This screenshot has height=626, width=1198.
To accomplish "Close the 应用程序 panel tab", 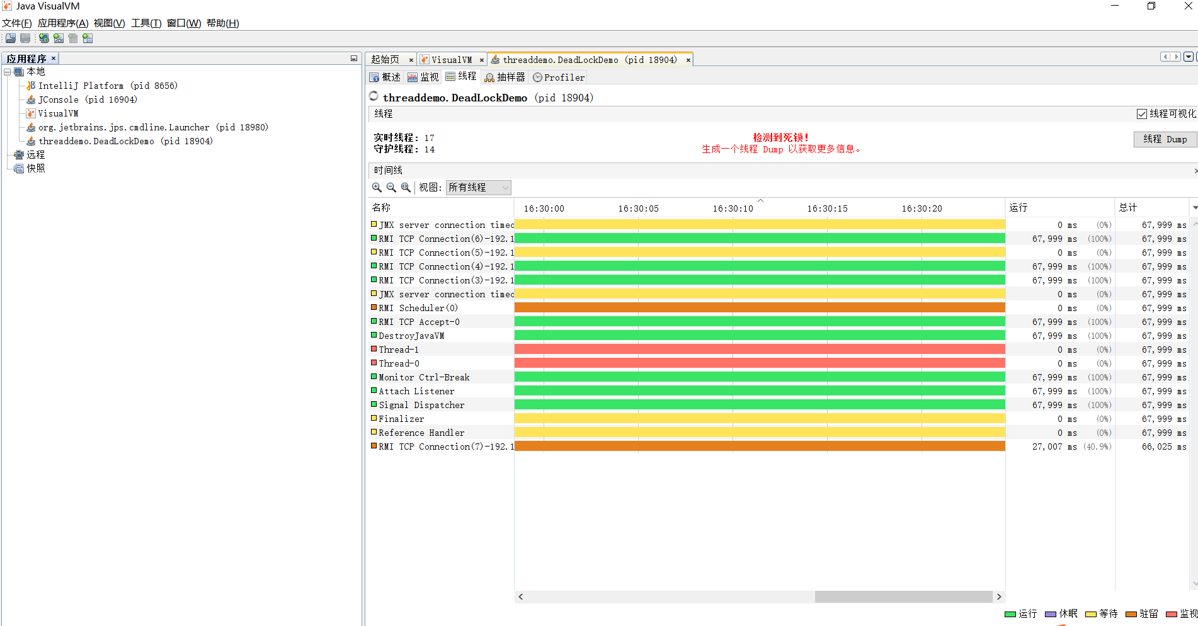I will click(54, 59).
